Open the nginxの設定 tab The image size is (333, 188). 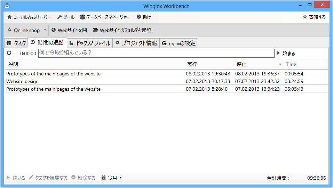[x=179, y=43]
